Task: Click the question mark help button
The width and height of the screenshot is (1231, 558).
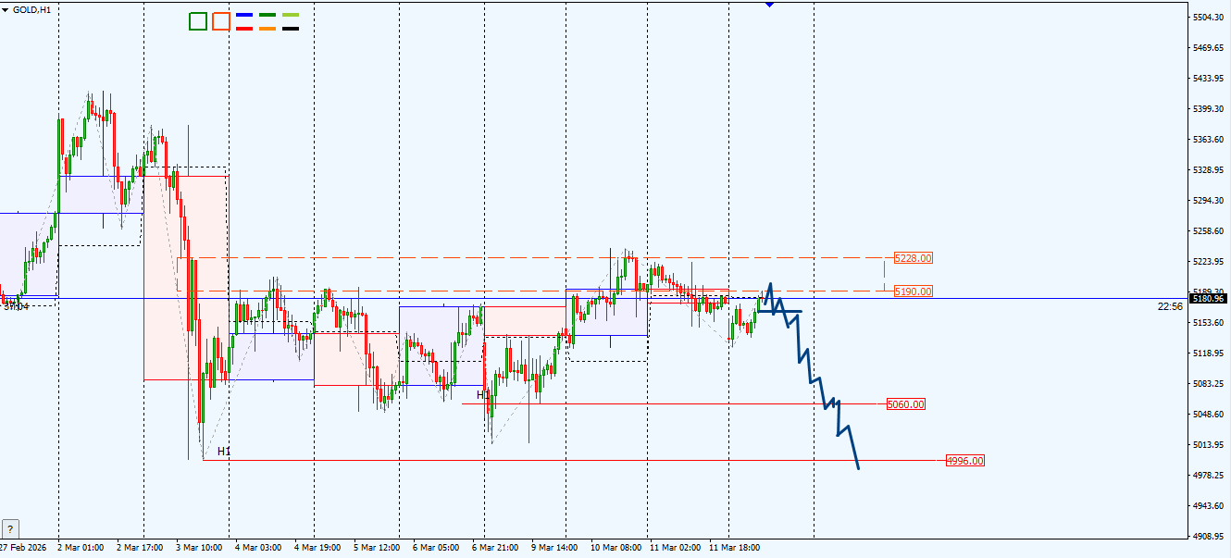Action: [11, 528]
